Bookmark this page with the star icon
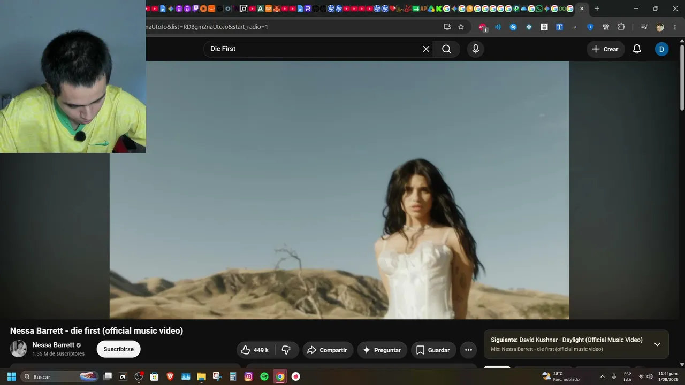The width and height of the screenshot is (685, 385). tap(461, 27)
